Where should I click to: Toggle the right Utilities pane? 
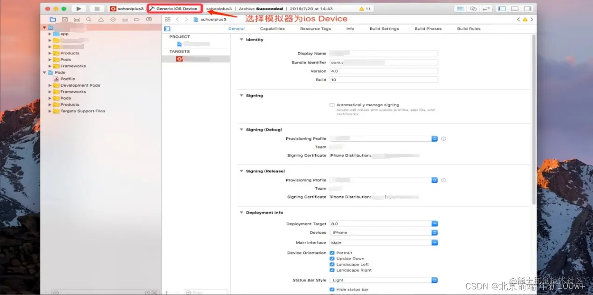coord(527,9)
